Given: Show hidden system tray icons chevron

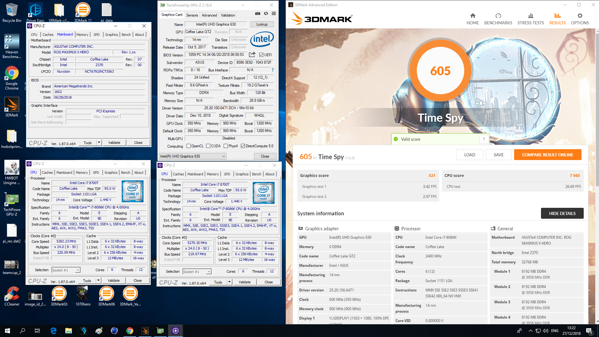Looking at the screenshot, I should point(530,331).
